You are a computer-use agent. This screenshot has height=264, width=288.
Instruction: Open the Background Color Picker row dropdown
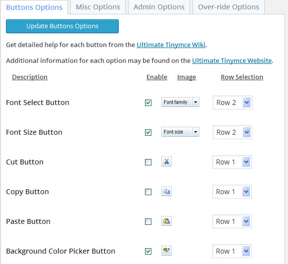tap(232, 251)
